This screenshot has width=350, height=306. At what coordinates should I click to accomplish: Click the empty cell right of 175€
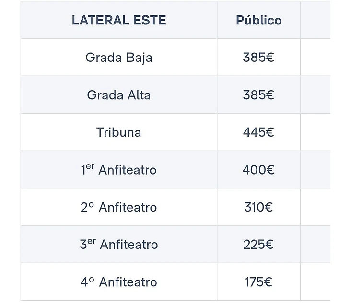(315, 282)
